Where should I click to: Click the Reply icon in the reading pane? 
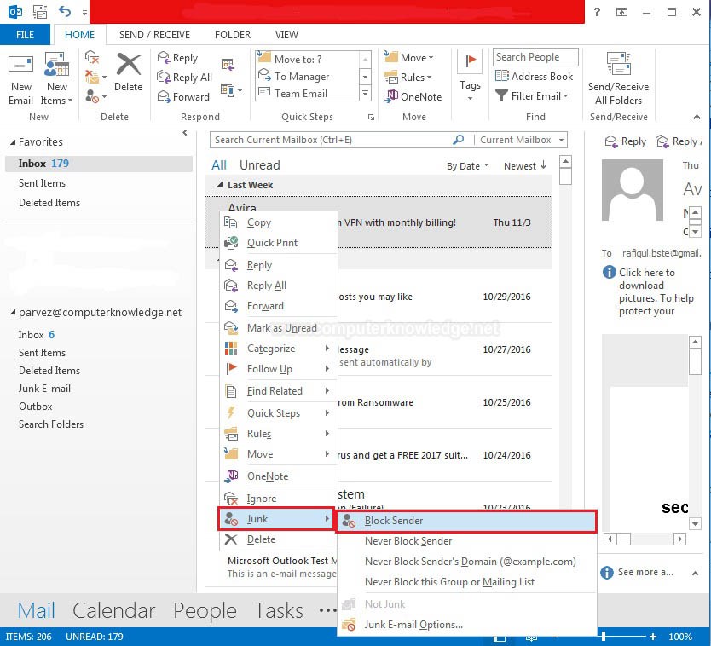coord(611,141)
